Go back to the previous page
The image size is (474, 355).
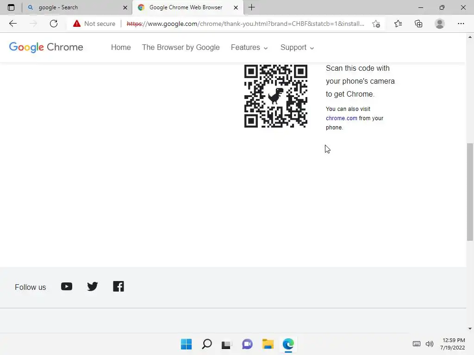pyautogui.click(x=12, y=24)
